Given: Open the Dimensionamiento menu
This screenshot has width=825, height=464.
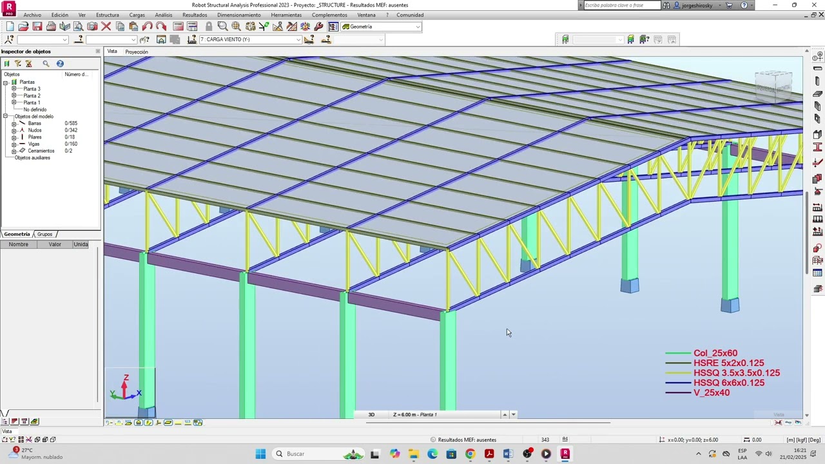Looking at the screenshot, I should pyautogui.click(x=239, y=15).
